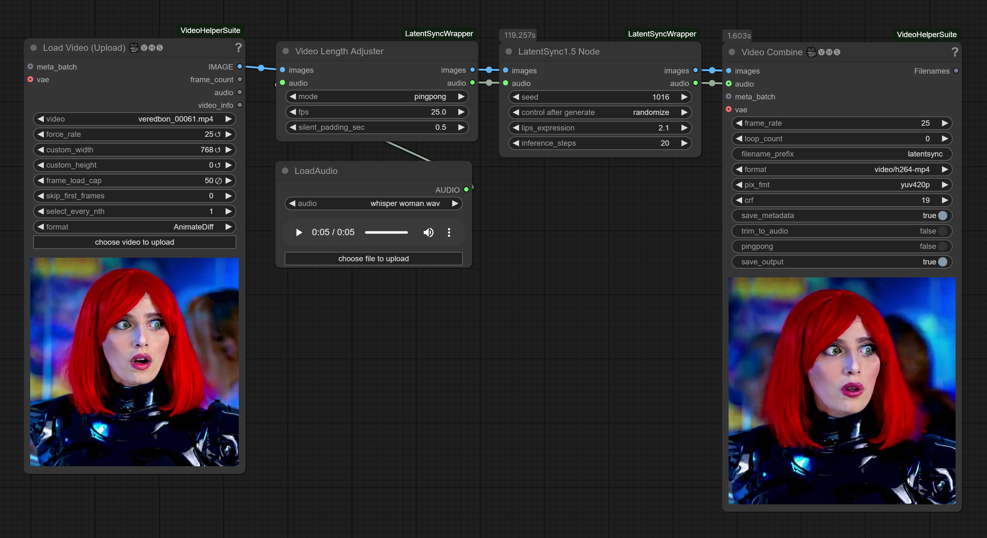Click the H badge icon next to Video Combine title
This screenshot has height=538, width=987.
tap(829, 52)
